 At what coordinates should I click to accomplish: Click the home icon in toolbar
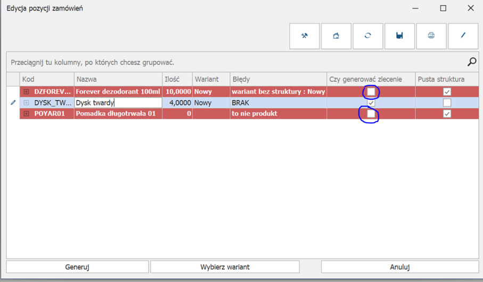336,36
